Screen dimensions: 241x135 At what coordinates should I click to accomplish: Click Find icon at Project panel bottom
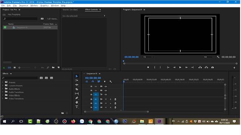pos(48,67)
